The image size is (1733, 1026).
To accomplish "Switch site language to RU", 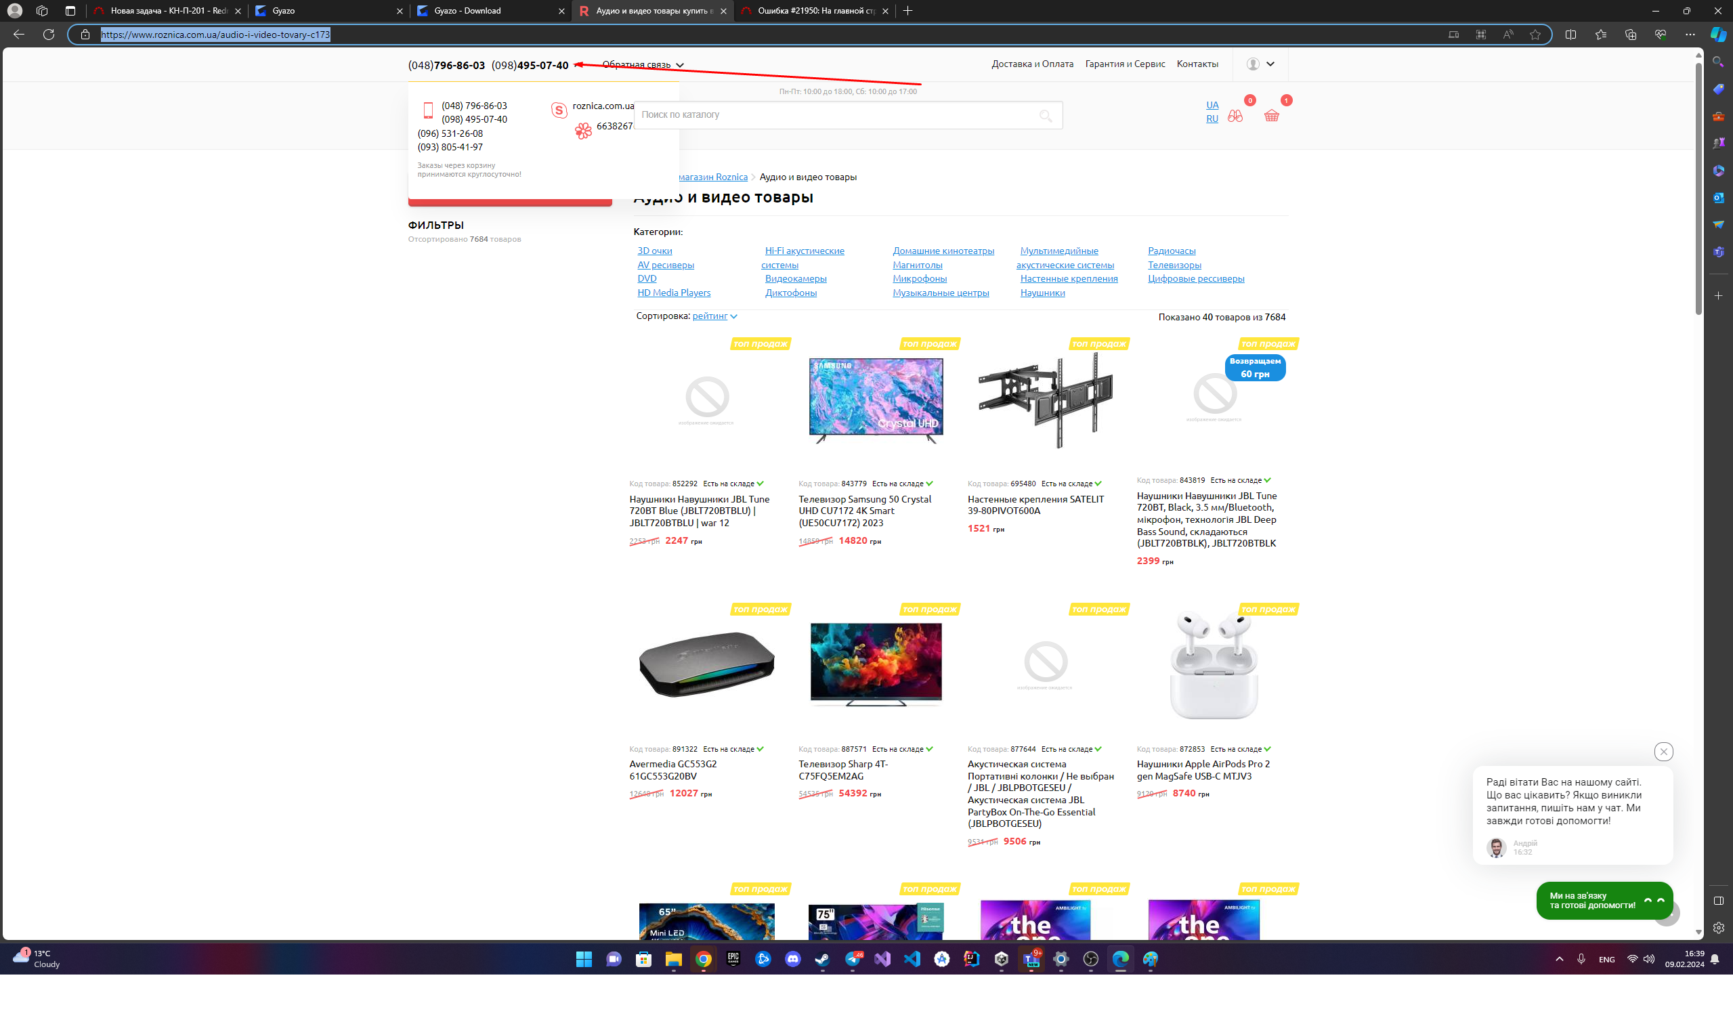I will 1212,119.
